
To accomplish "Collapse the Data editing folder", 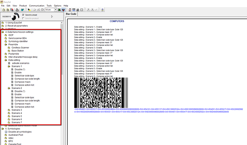I will (6, 60).
